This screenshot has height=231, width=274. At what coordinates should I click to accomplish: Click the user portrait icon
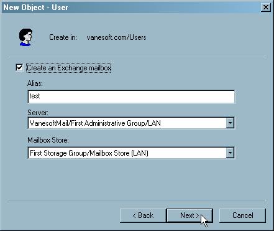25,37
